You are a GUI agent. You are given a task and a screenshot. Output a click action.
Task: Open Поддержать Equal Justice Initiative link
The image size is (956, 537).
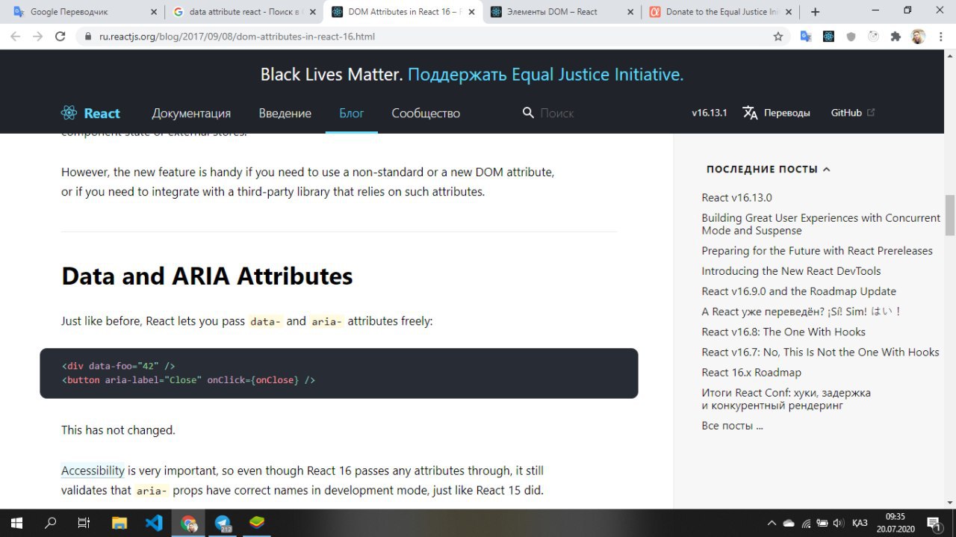pos(545,75)
